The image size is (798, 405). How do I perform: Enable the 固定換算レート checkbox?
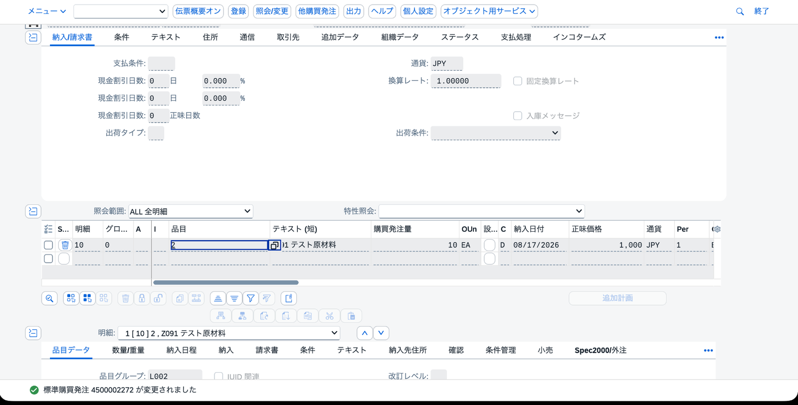pyautogui.click(x=518, y=81)
